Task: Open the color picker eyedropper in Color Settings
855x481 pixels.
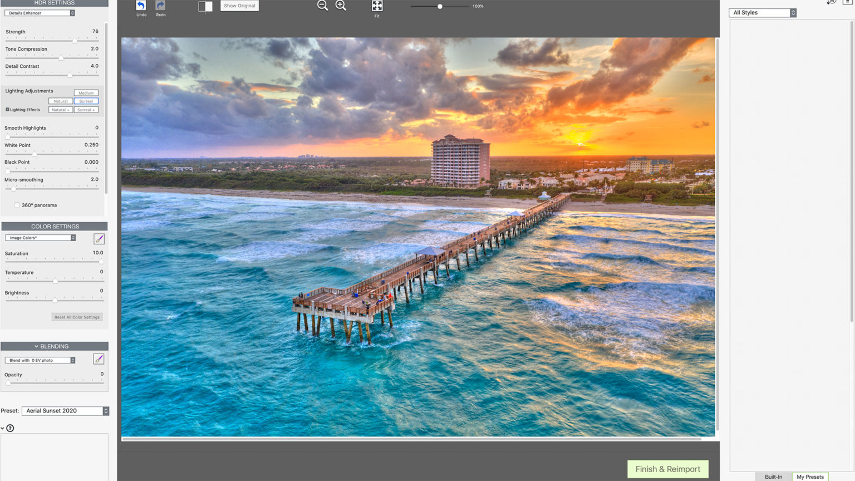Action: click(x=99, y=238)
